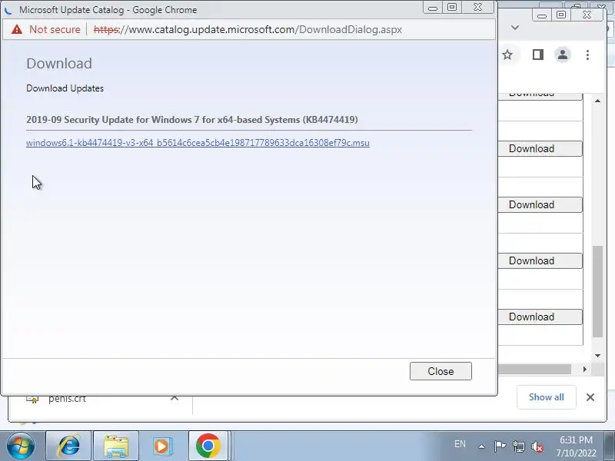Image resolution: width=615 pixels, height=461 pixels.
Task: Select the URL in the dialog address bar
Action: (x=248, y=29)
